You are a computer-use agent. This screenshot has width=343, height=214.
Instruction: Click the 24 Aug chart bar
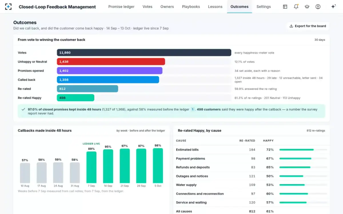click(x=58, y=173)
